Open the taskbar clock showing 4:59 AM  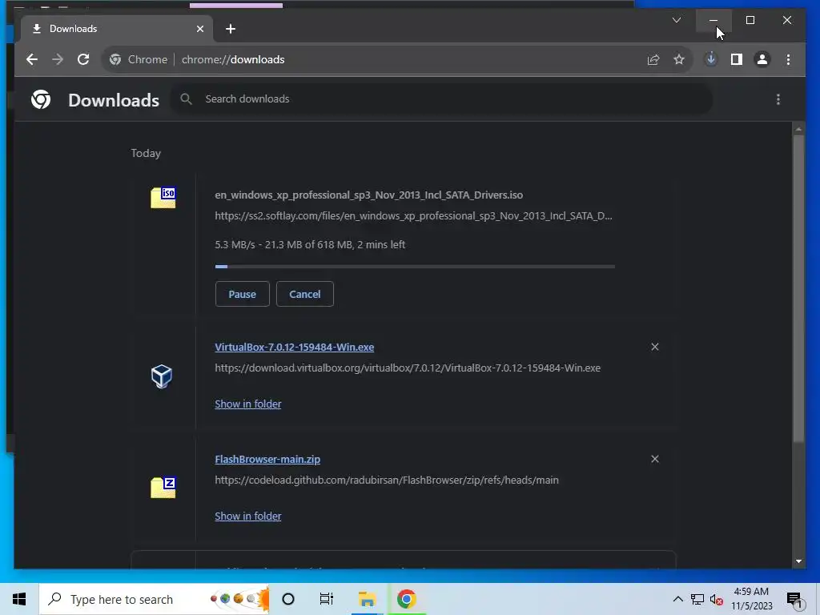coord(751,599)
